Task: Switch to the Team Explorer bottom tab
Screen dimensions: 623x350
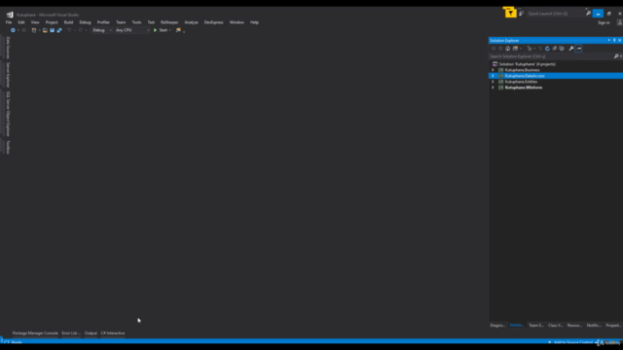Action: (x=536, y=326)
